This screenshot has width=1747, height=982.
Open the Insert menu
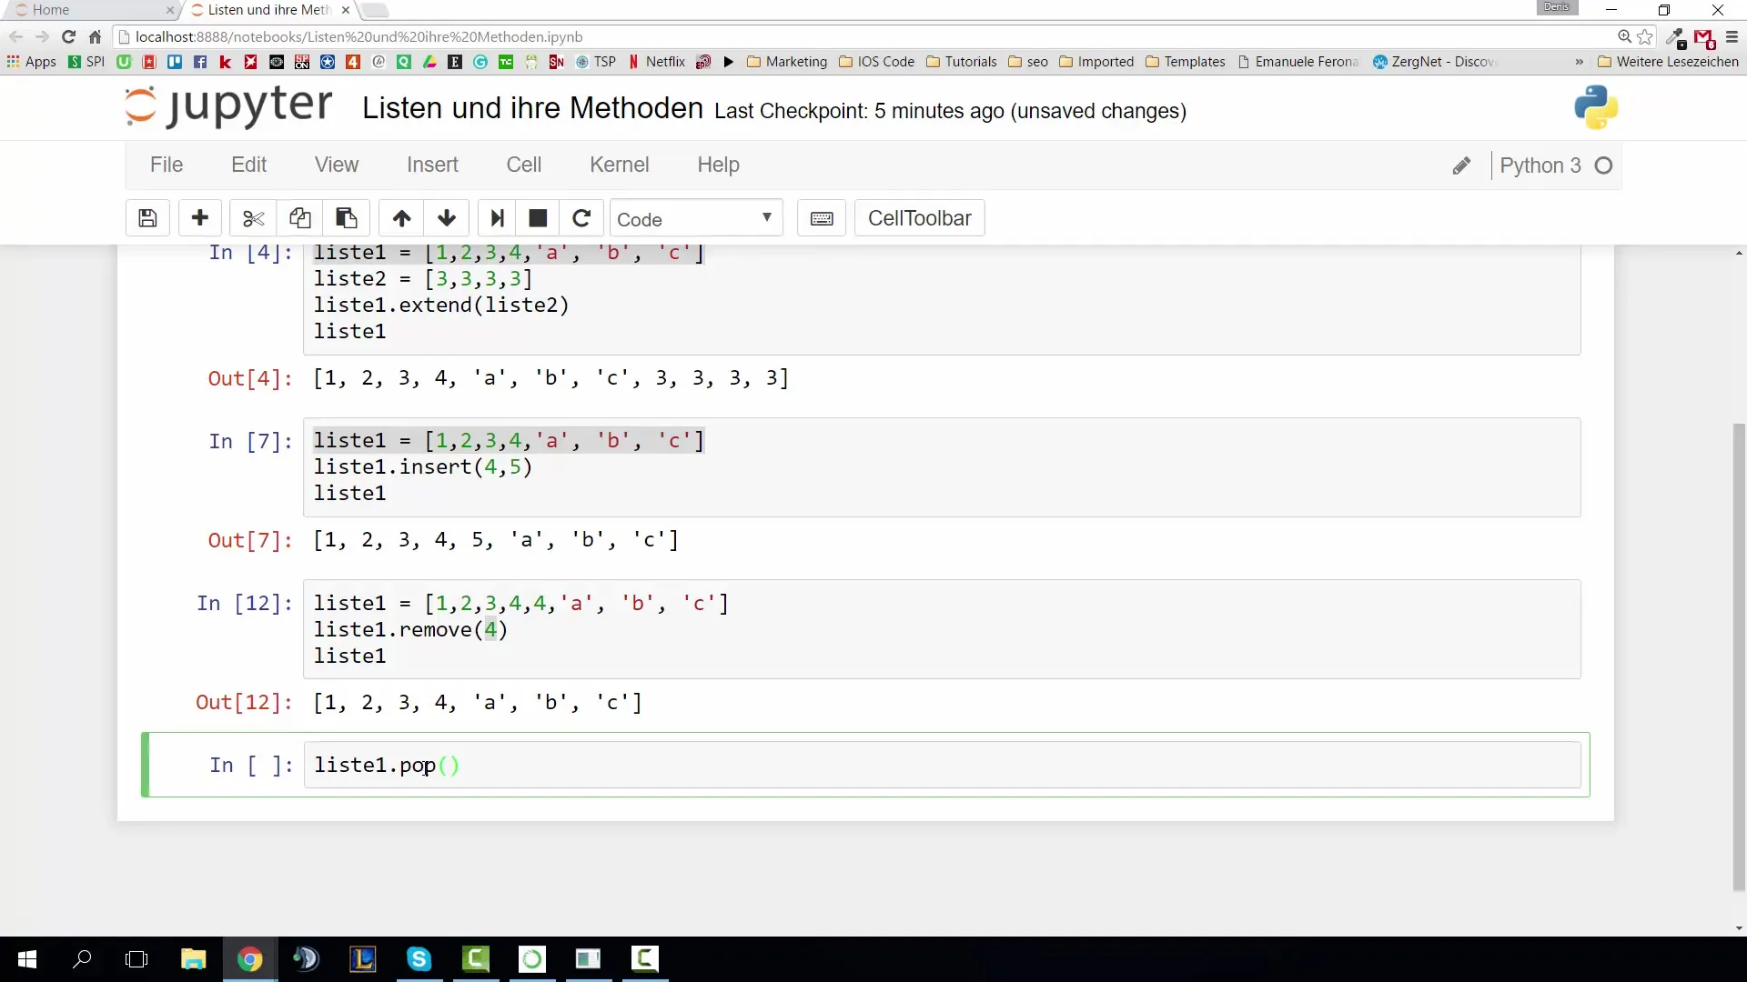pos(432,165)
